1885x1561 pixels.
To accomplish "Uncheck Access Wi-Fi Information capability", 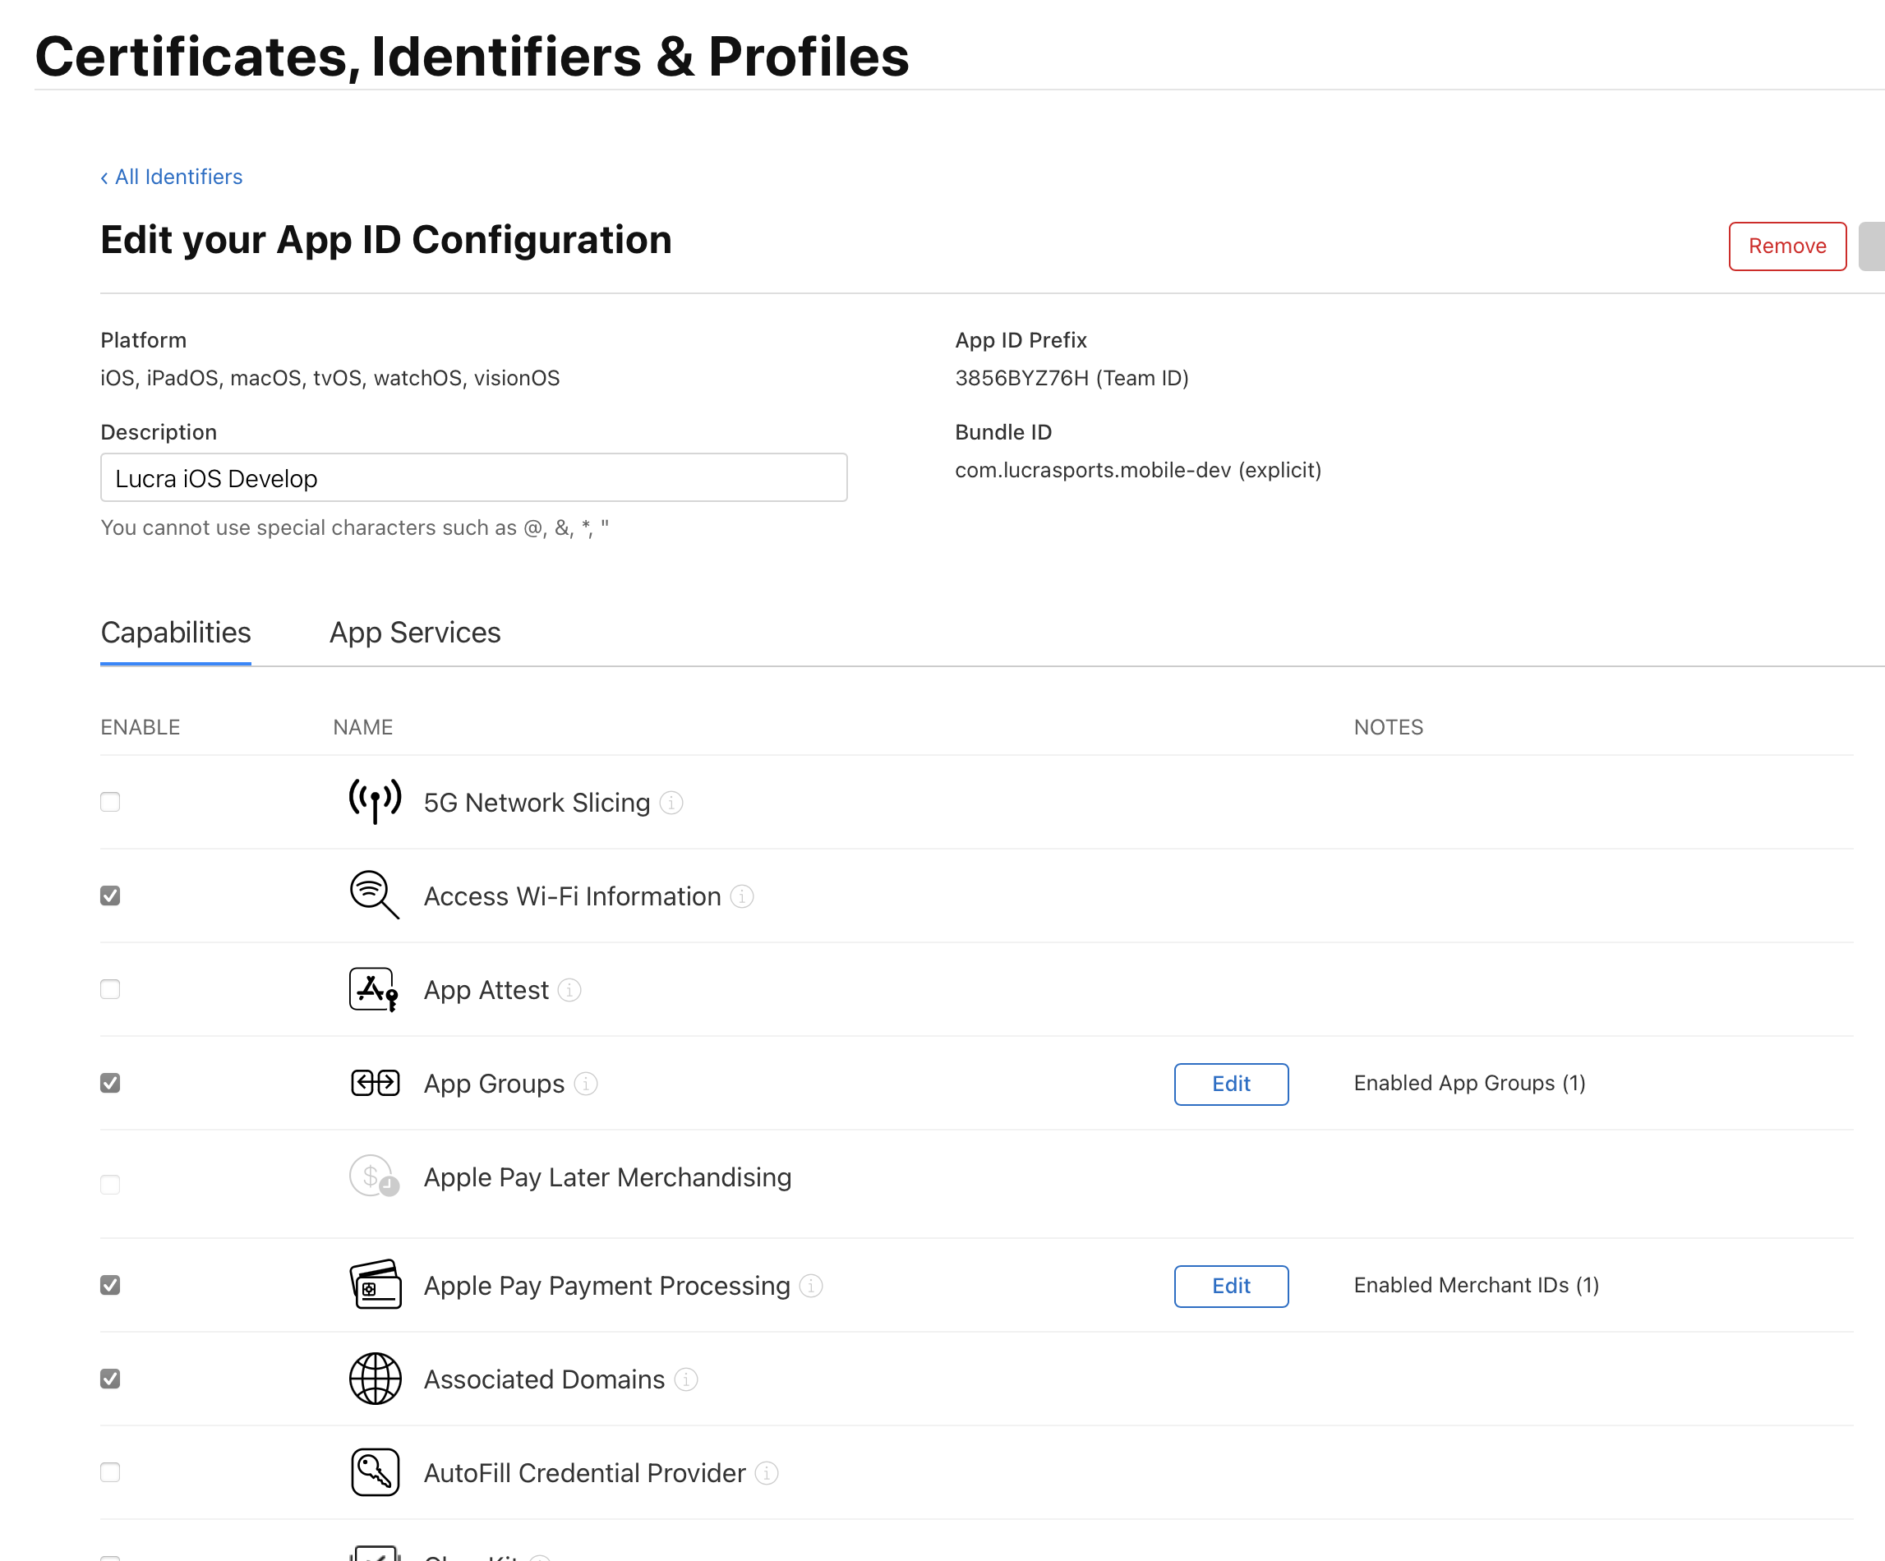I will coord(110,895).
